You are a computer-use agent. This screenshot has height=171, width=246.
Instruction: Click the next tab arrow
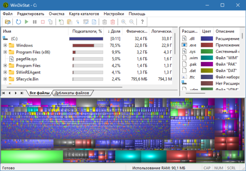pyautogui.click(x=16, y=93)
